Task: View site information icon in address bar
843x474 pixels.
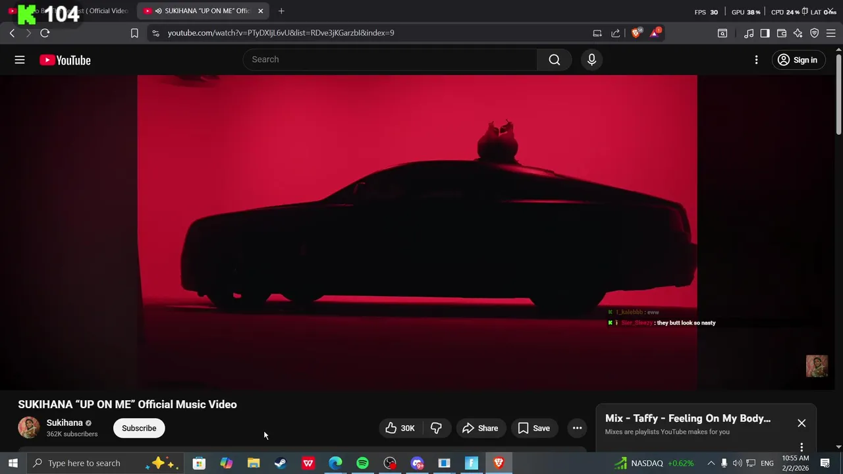Action: point(155,33)
